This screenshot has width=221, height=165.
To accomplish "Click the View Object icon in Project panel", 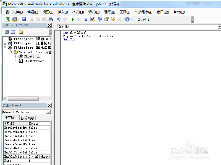I will 13,32.
